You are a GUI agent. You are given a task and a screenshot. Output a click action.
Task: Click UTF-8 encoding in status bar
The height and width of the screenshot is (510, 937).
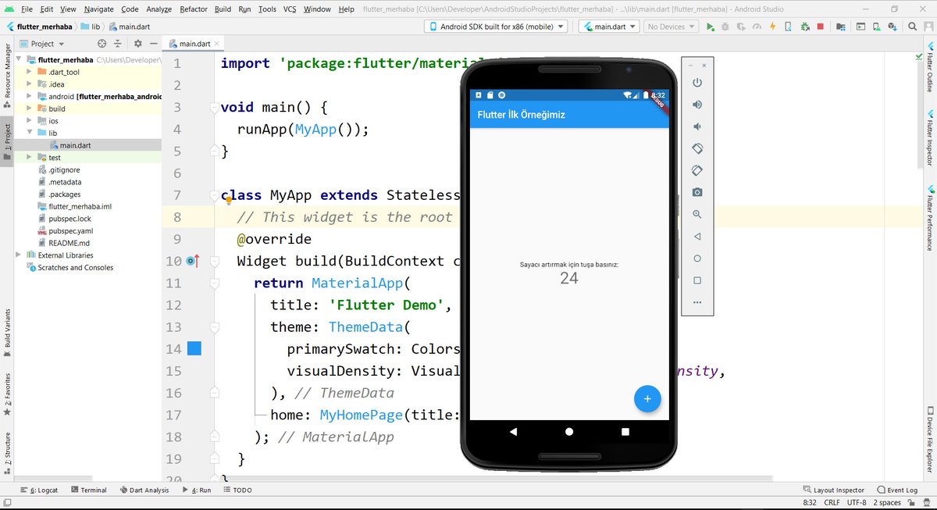point(855,502)
